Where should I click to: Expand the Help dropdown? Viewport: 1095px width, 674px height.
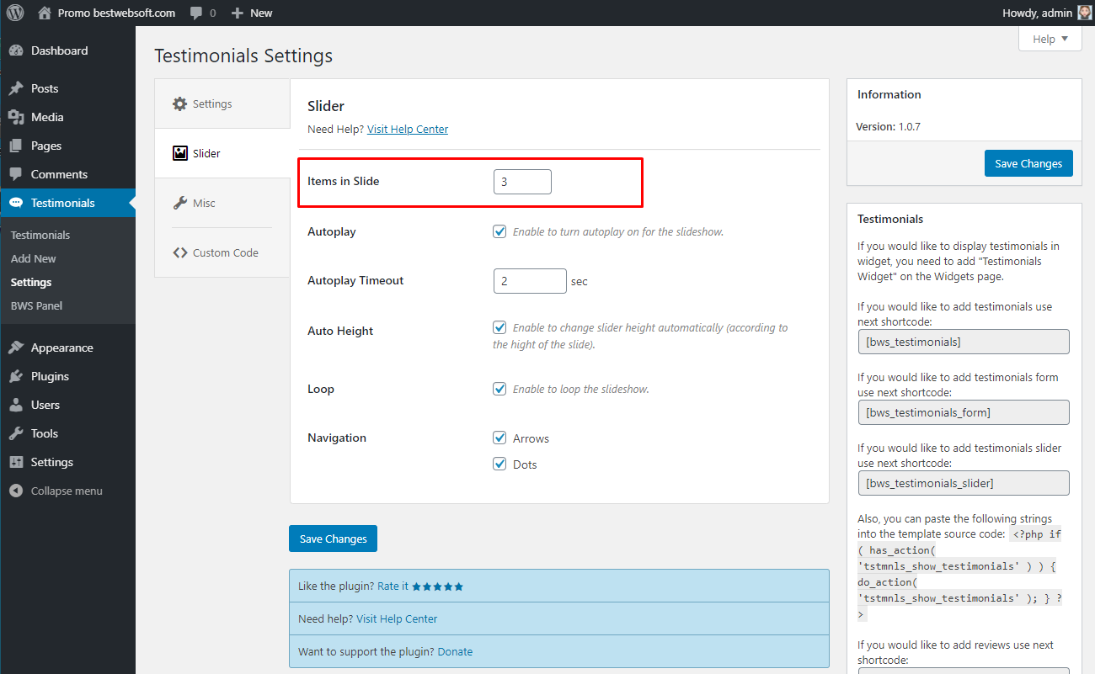pyautogui.click(x=1050, y=39)
